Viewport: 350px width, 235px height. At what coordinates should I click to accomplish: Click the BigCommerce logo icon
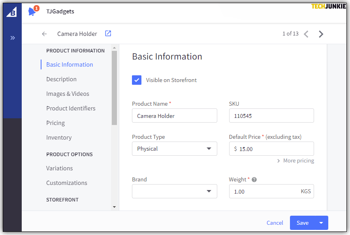[12, 12]
